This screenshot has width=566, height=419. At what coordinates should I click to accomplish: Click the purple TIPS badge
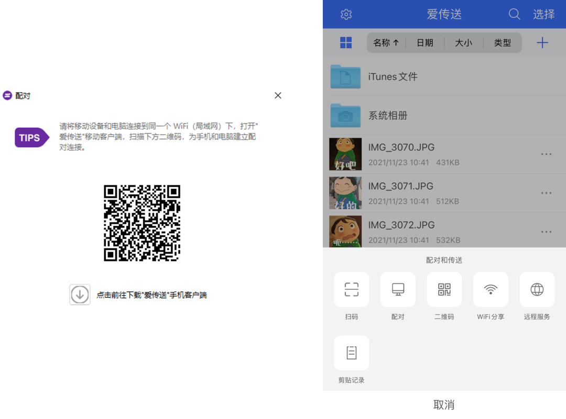click(x=32, y=138)
